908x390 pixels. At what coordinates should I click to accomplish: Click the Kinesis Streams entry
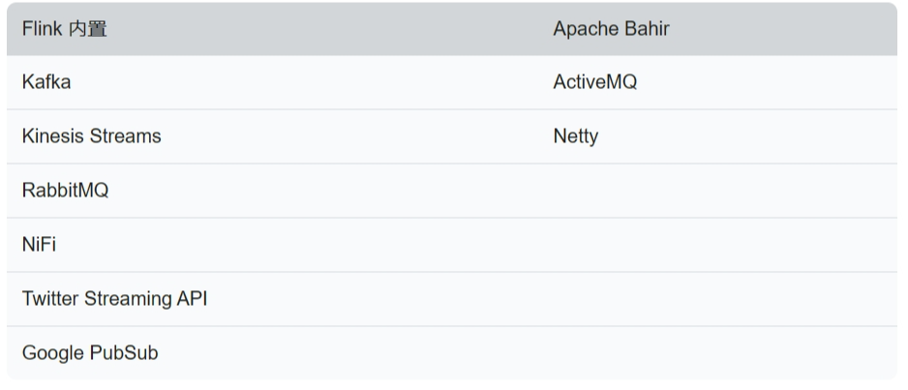click(91, 136)
